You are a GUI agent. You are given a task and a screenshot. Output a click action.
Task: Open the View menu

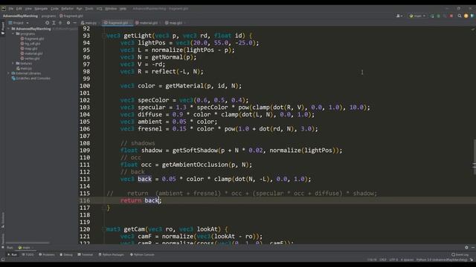28,8
